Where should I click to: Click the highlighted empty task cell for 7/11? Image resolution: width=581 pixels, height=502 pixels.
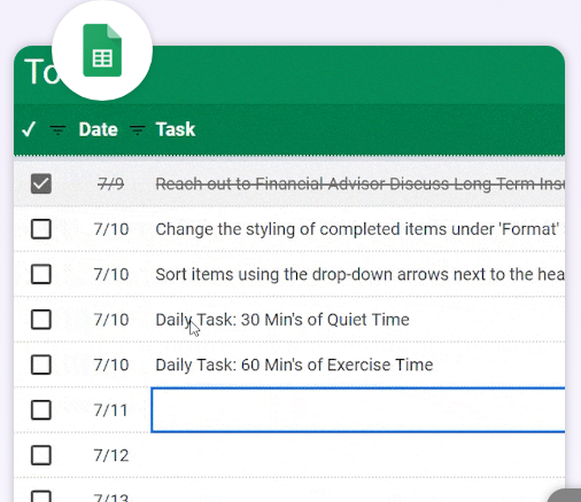point(357,410)
